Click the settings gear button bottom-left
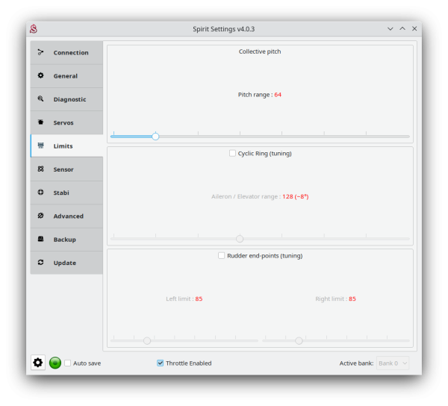448x406 pixels. click(38, 363)
